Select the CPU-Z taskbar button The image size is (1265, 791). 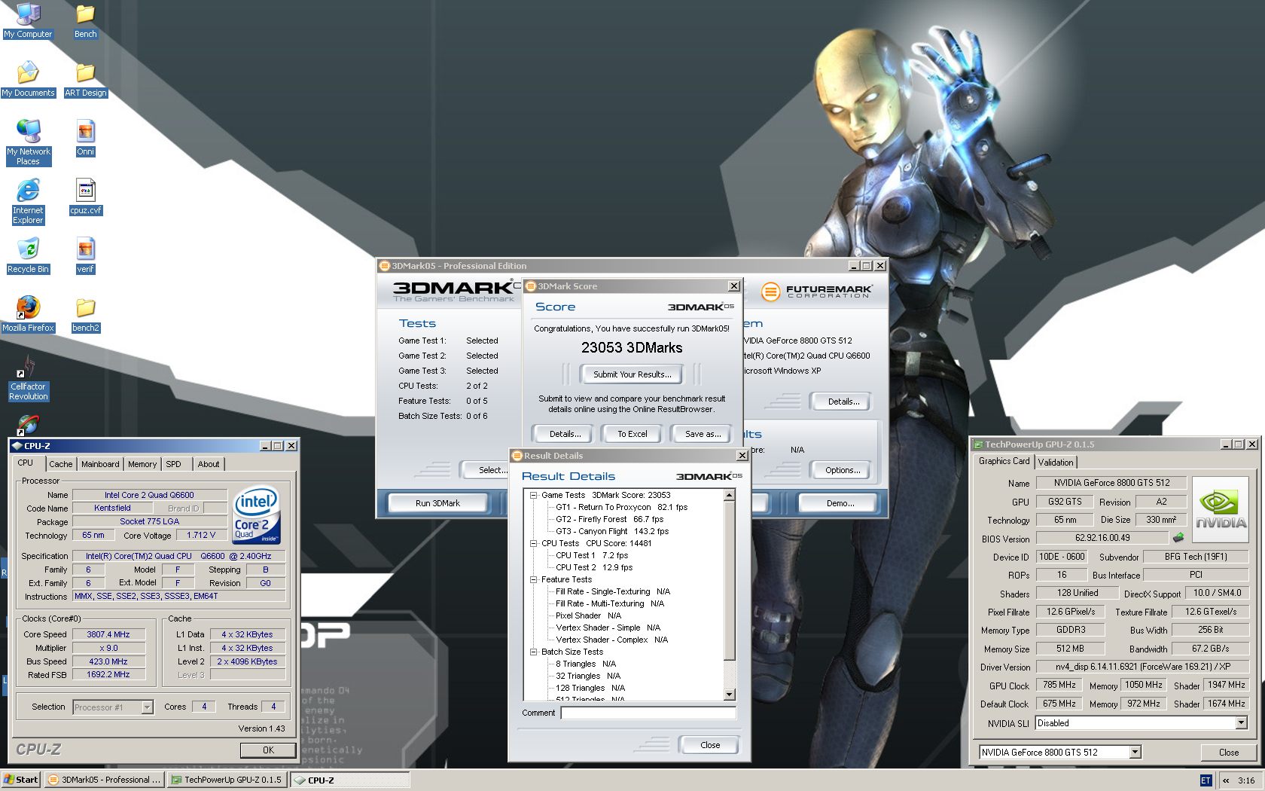click(x=349, y=780)
